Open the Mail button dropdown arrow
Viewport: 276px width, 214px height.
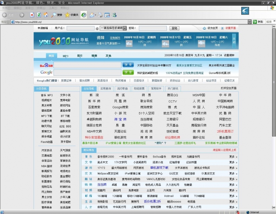tap(95, 15)
